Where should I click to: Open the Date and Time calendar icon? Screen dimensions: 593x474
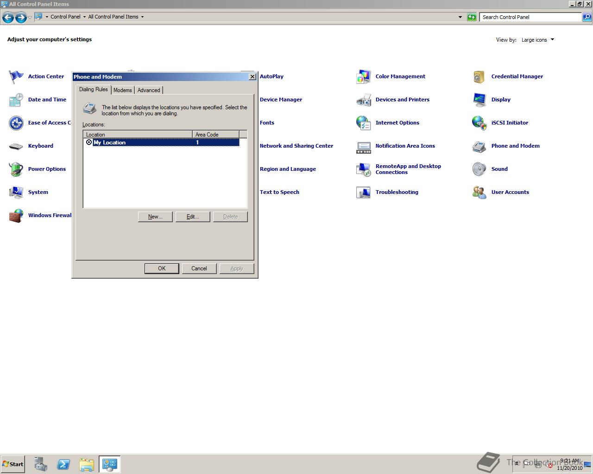pyautogui.click(x=16, y=100)
